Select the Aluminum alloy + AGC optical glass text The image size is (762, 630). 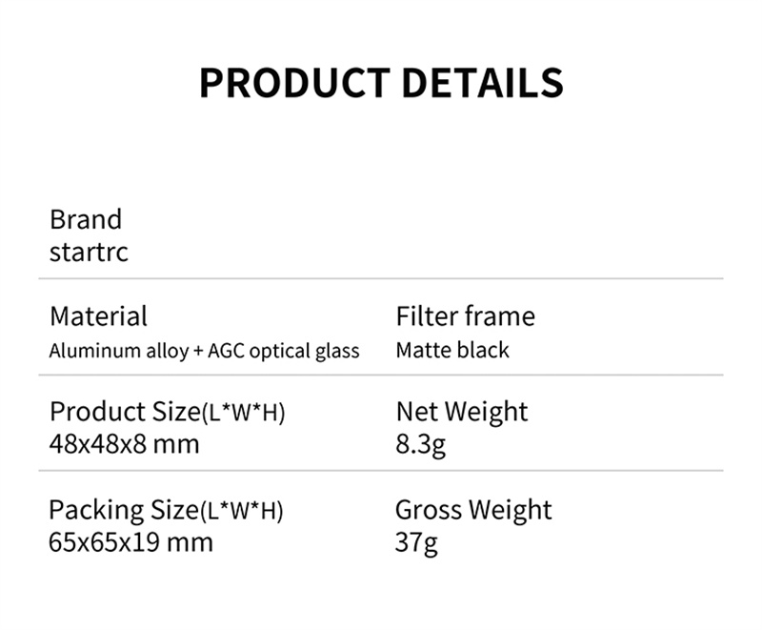tap(204, 351)
